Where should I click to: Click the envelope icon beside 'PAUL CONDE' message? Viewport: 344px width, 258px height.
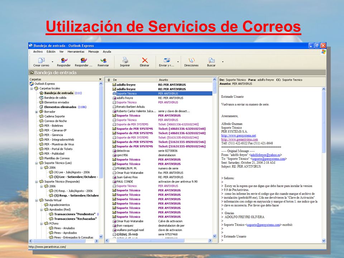point(114,181)
